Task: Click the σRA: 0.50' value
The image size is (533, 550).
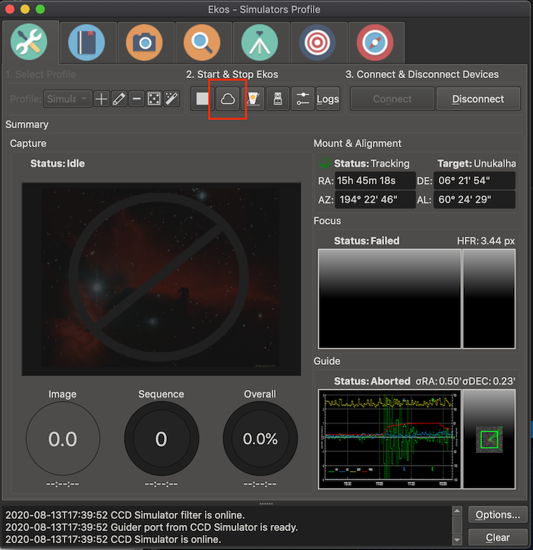Action: coord(439,381)
